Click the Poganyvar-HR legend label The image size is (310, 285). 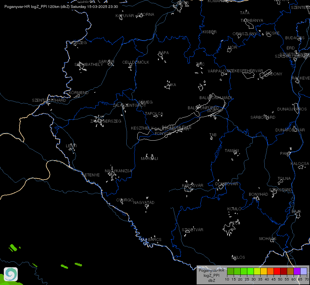coord(211,270)
